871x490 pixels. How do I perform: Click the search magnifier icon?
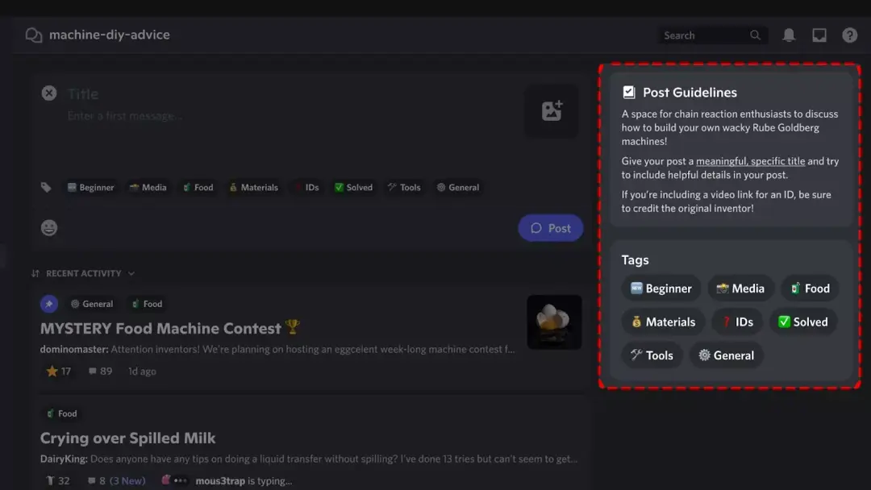click(755, 35)
